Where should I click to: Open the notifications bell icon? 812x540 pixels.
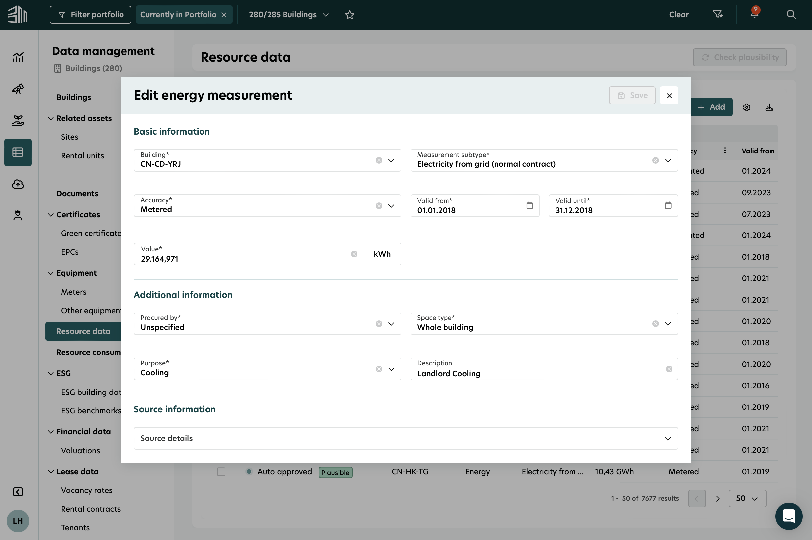(754, 14)
